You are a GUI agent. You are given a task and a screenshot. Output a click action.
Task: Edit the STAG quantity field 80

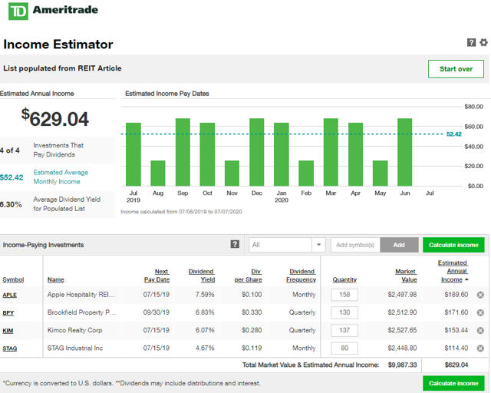(x=344, y=348)
